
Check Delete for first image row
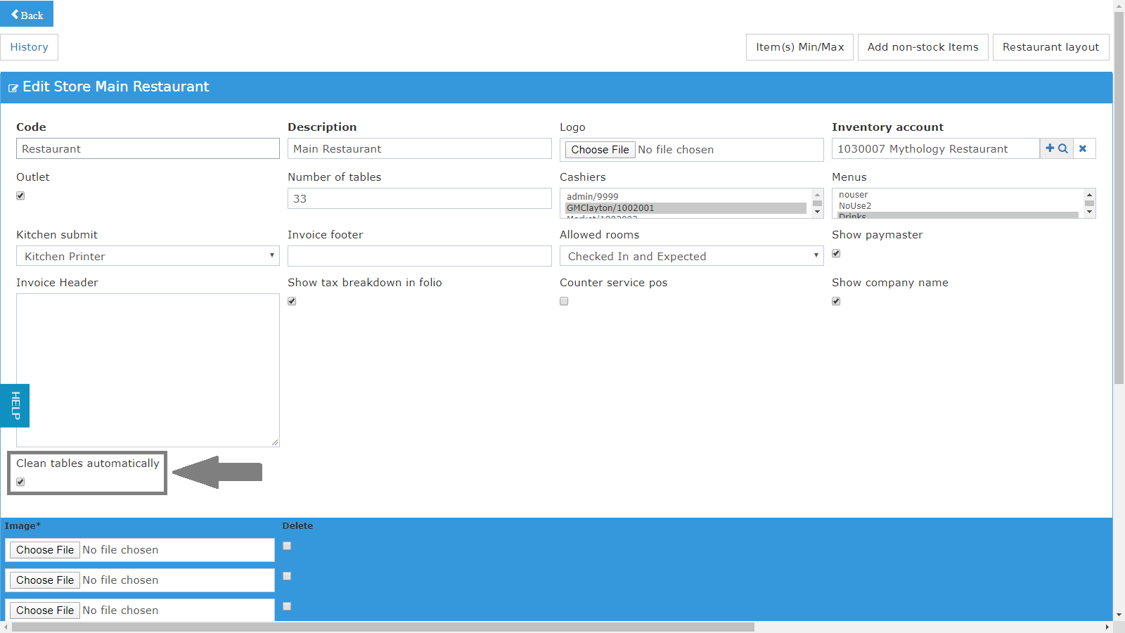(287, 546)
